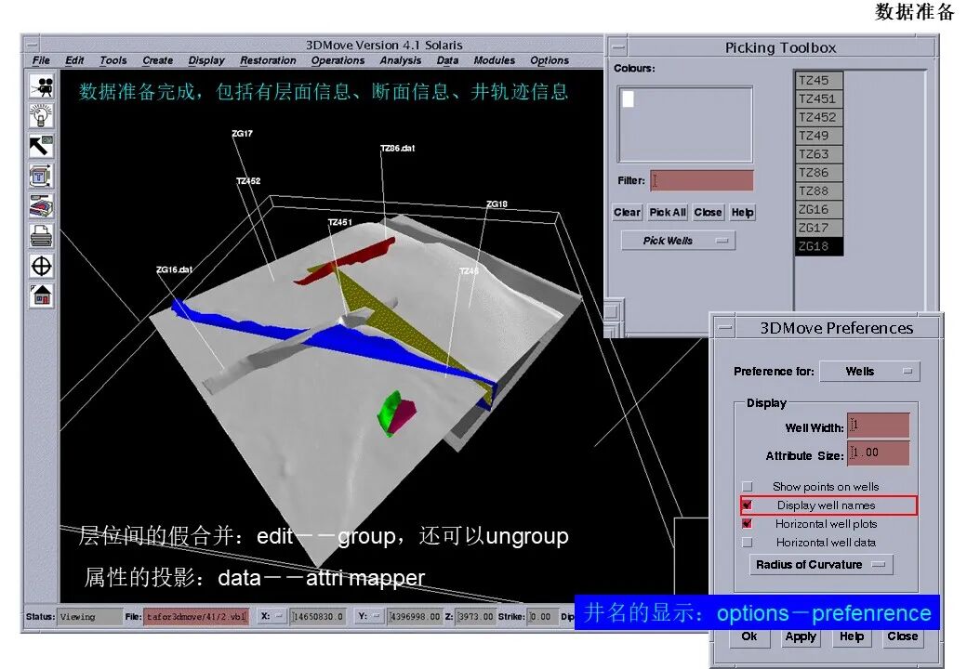967x669 pixels.
Task: Open the Analysis menu
Action: point(400,60)
